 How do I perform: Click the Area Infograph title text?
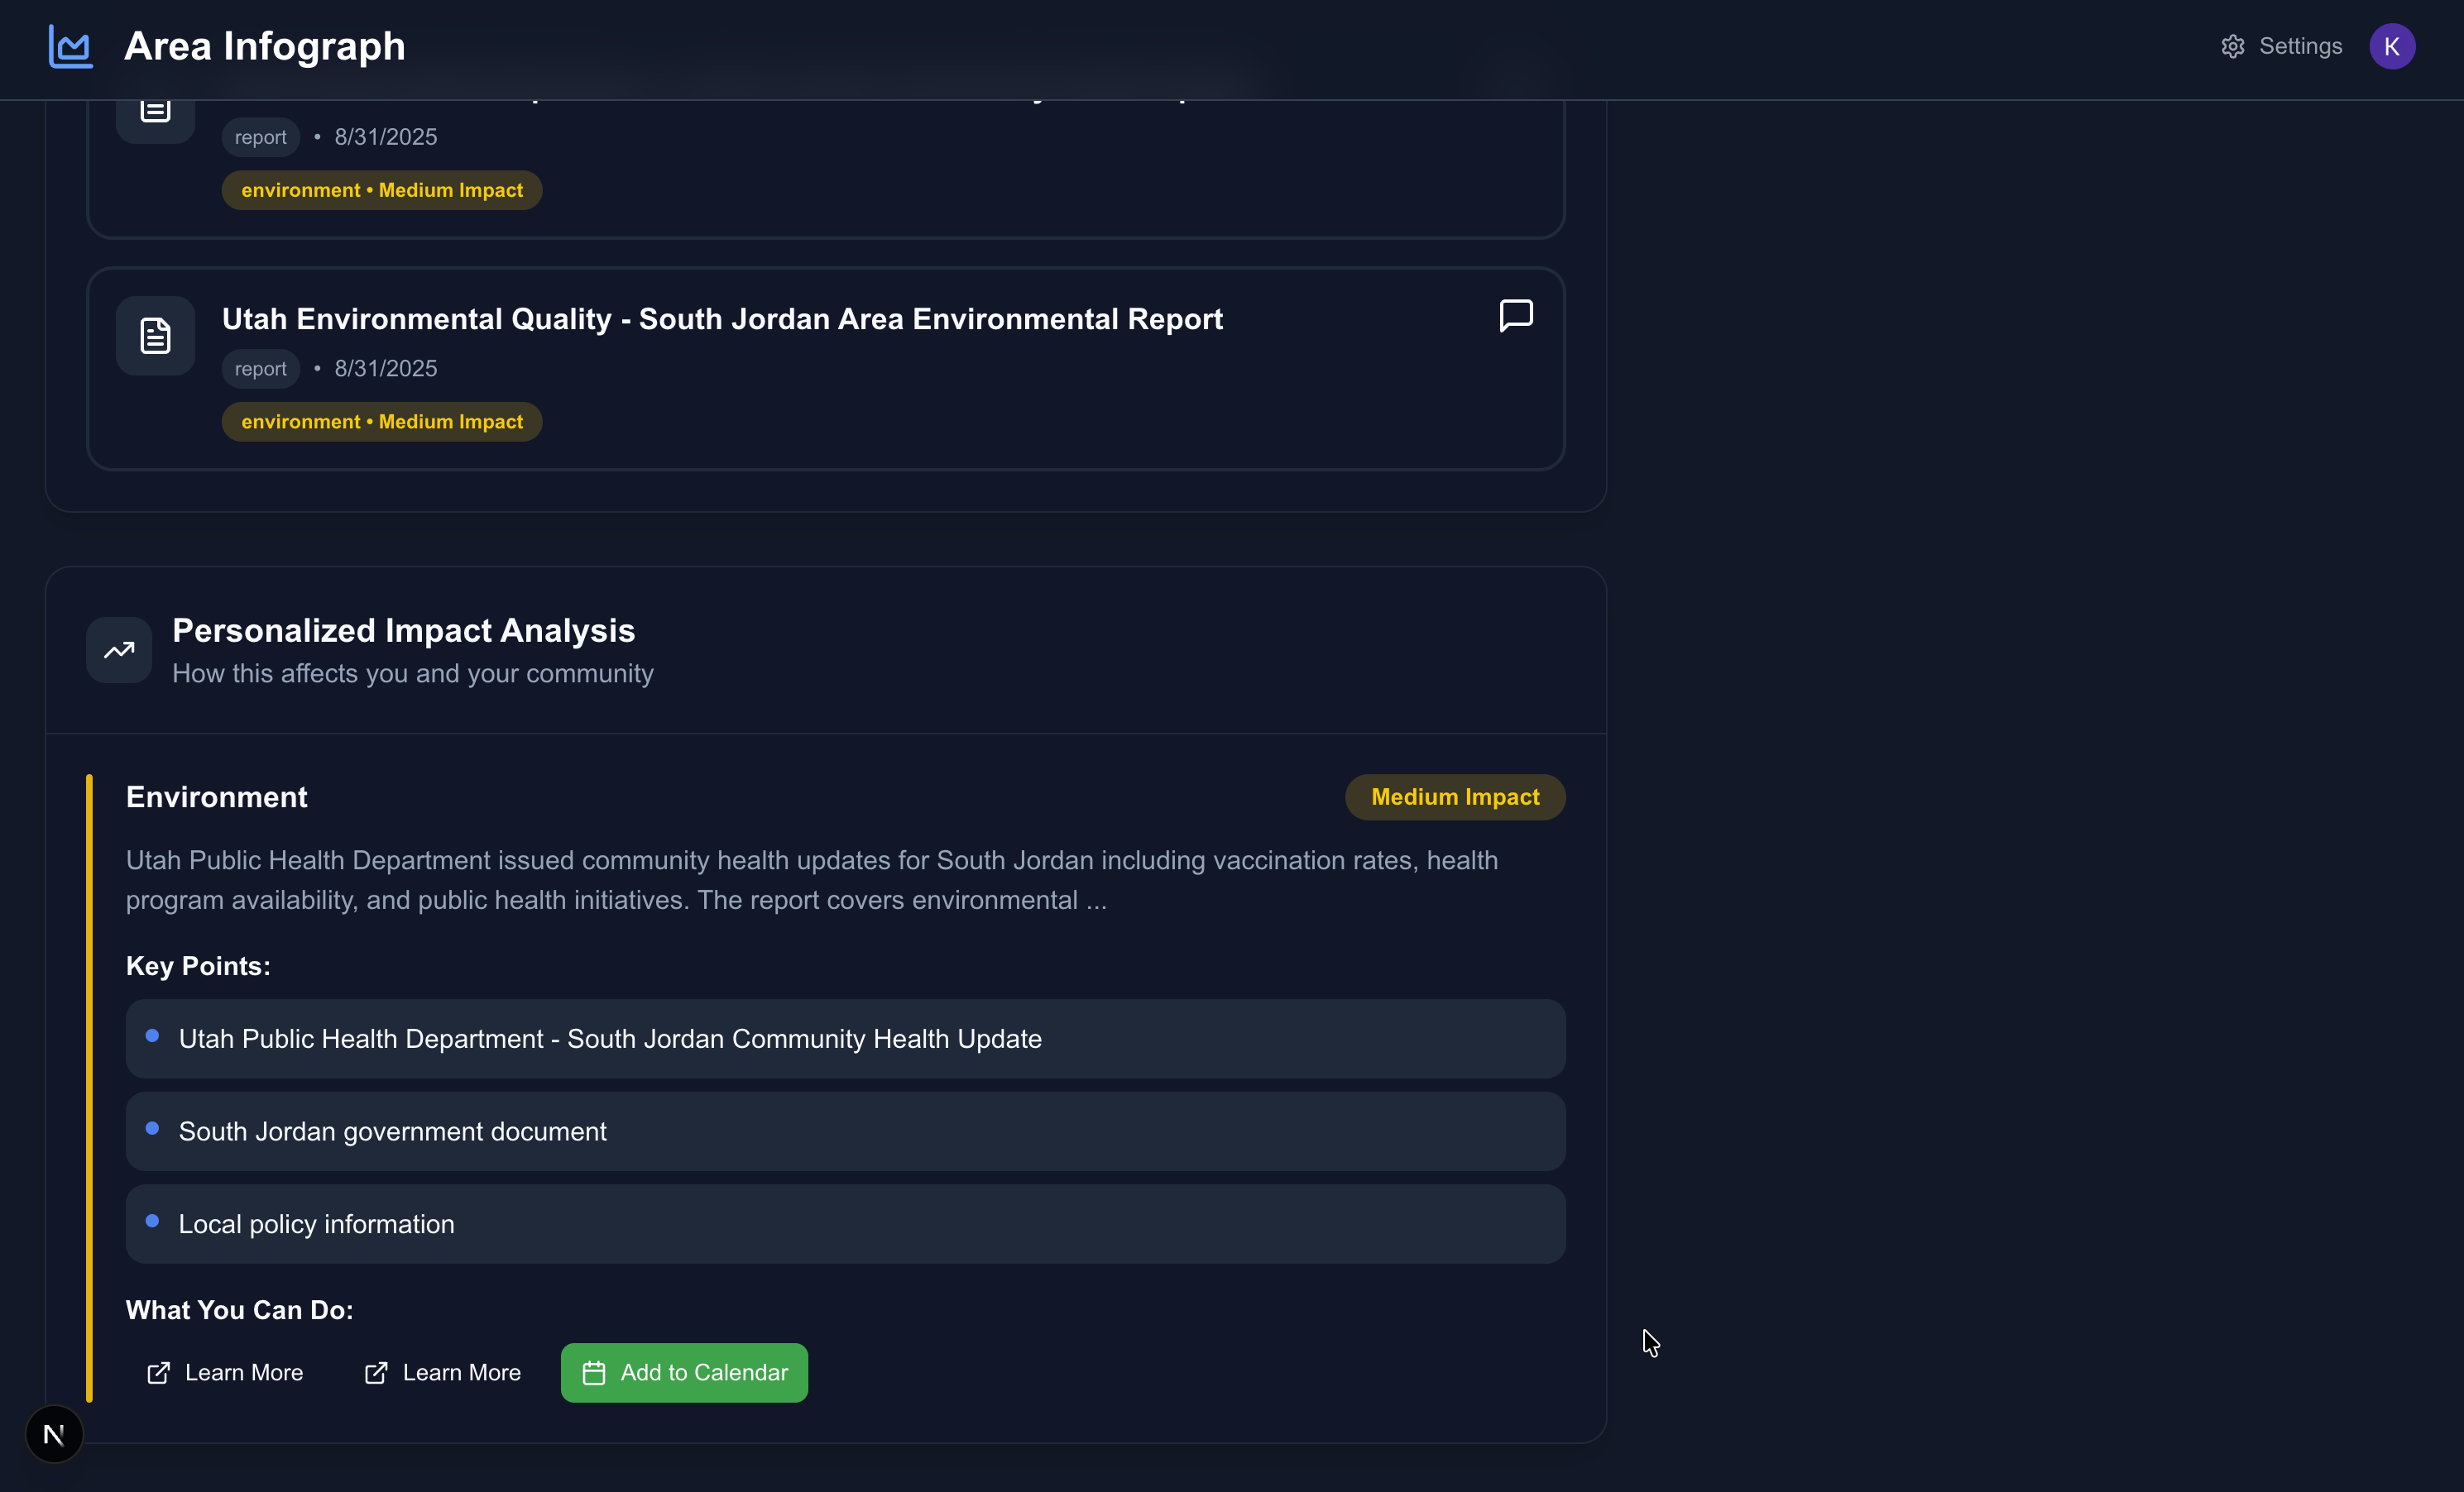coord(265,47)
